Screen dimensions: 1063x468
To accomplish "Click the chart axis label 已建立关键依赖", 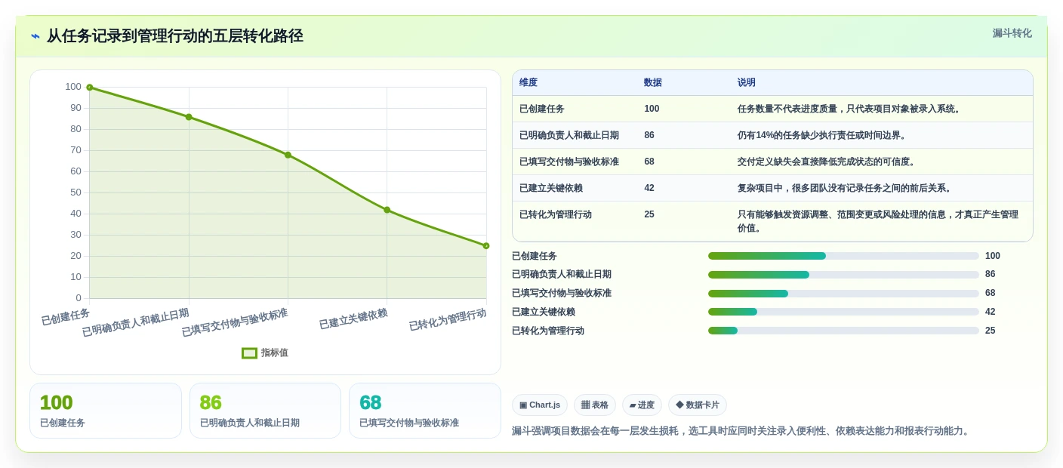I will 353,319.
